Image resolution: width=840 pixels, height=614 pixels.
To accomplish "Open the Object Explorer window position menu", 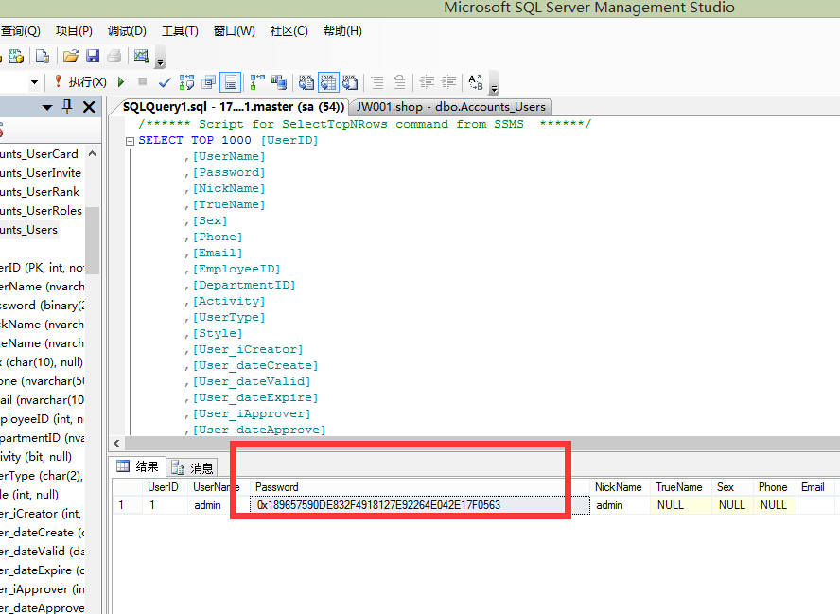I will coord(47,107).
